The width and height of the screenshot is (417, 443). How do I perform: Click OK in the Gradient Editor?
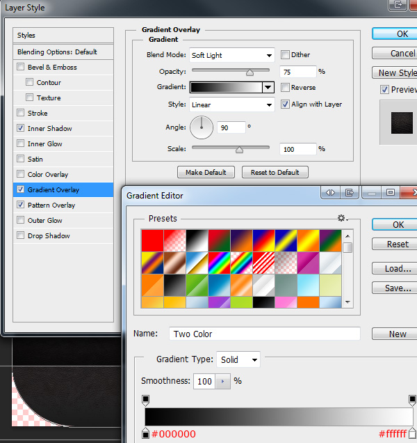395,224
